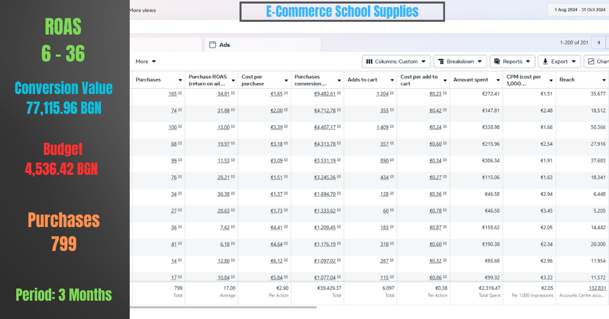
Task: Switch to the Ads tab
Action: [262, 45]
